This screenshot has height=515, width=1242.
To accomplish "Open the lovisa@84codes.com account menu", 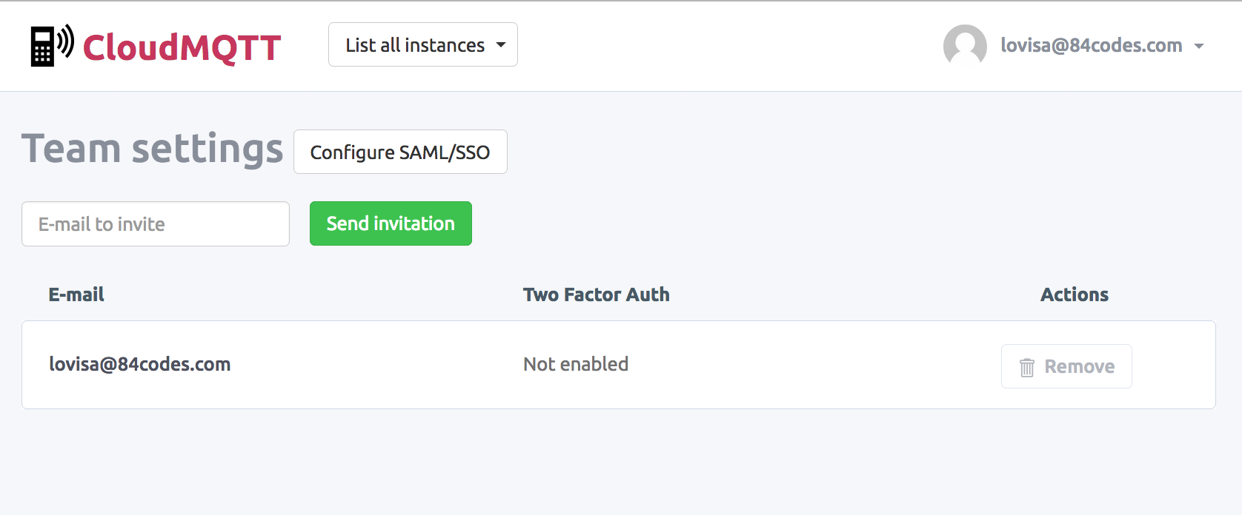I will [x=1092, y=45].
